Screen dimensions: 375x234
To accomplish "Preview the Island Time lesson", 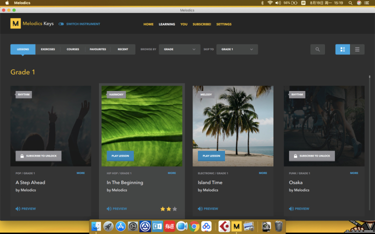I will click(208, 208).
